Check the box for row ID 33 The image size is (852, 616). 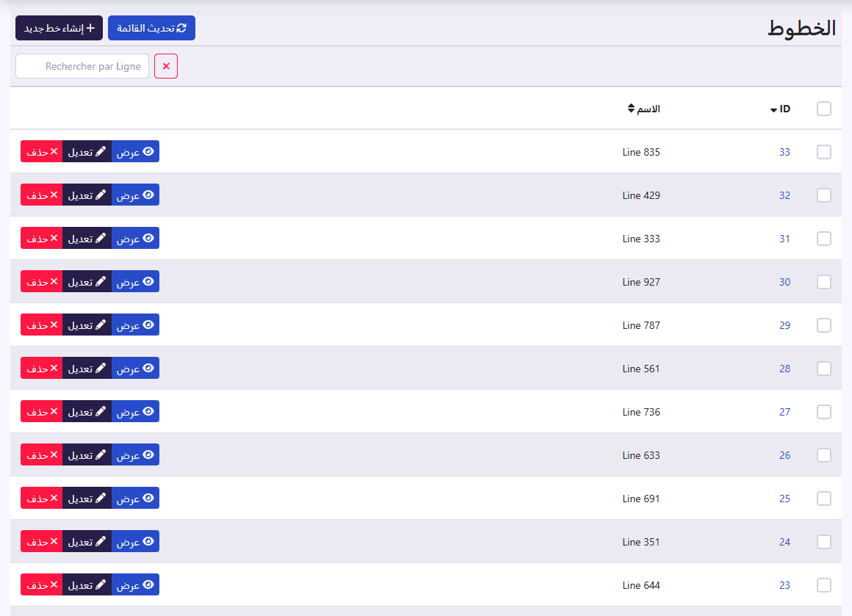824,151
